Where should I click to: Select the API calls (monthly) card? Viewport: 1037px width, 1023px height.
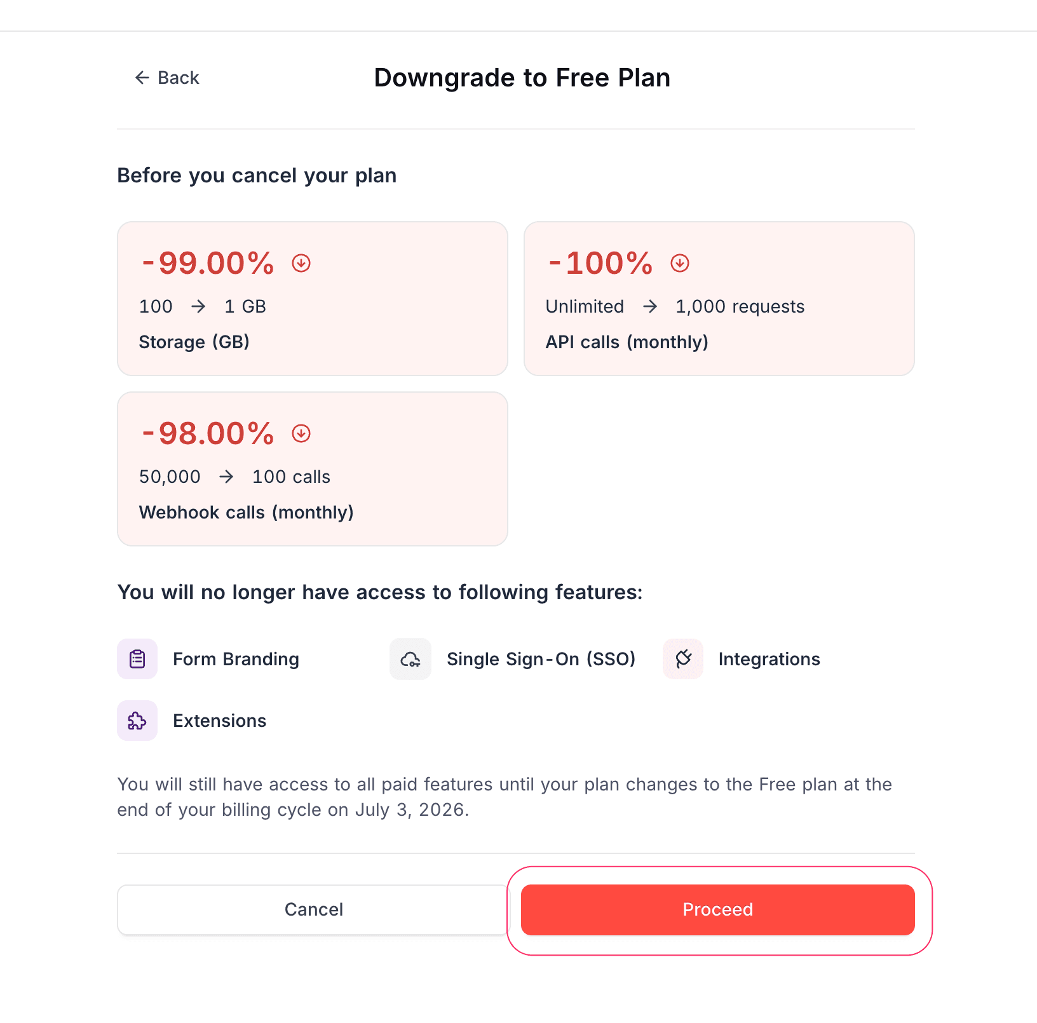[x=719, y=298]
